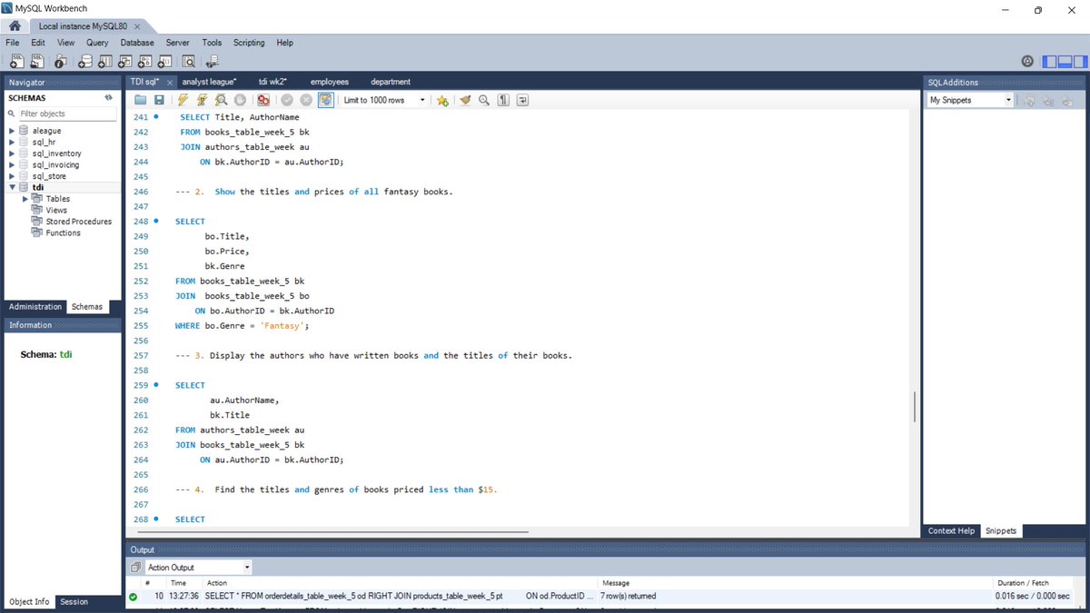The image size is (1090, 613).
Task: Open a SQL script file from main toolbar
Action: (x=37, y=62)
